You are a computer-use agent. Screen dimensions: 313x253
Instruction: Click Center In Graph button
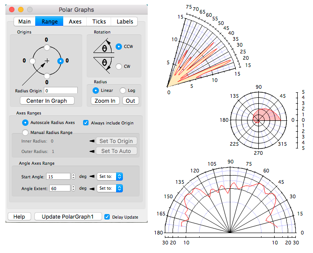point(47,100)
